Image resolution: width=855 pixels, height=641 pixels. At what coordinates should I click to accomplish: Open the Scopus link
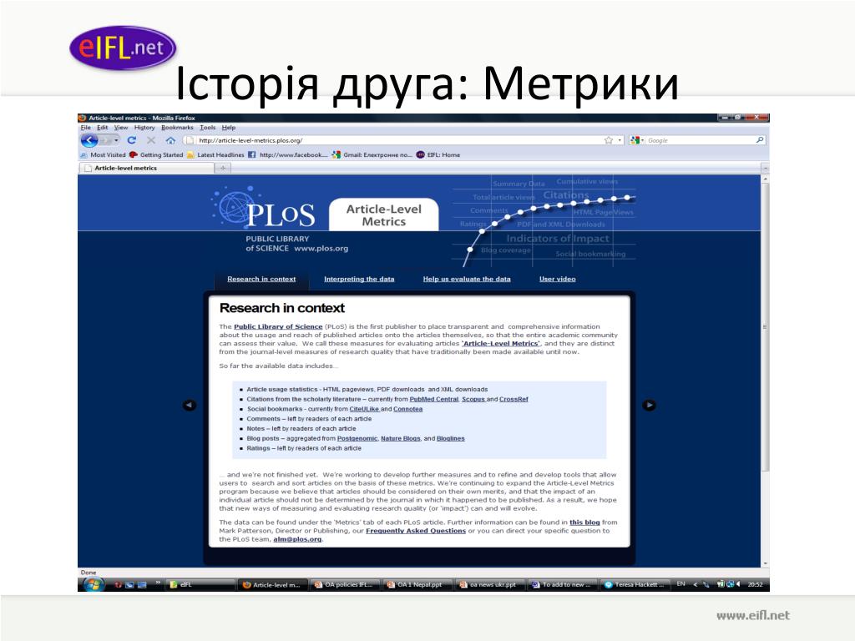(x=473, y=399)
